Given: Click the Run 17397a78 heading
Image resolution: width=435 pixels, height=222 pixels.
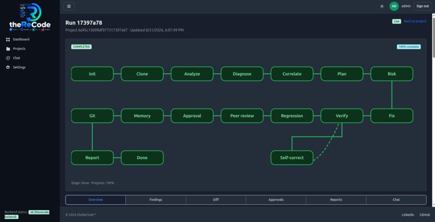Looking at the screenshot, I should coord(84,23).
